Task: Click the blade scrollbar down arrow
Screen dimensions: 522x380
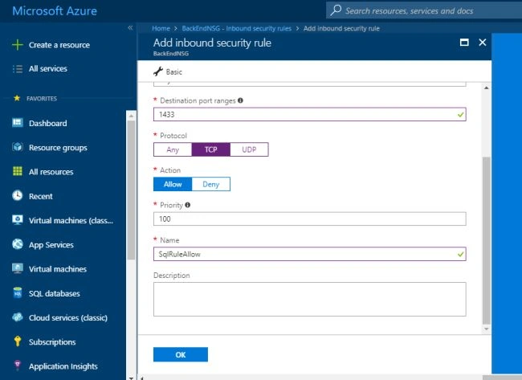Action: [x=487, y=329]
